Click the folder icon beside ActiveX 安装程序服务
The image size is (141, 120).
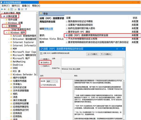11,36
